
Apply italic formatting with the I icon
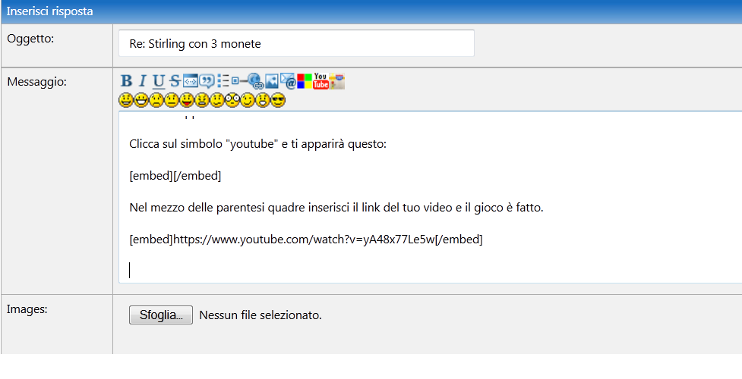point(143,81)
